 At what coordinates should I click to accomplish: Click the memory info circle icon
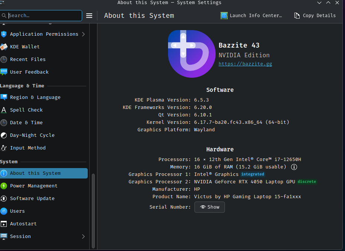point(294,167)
